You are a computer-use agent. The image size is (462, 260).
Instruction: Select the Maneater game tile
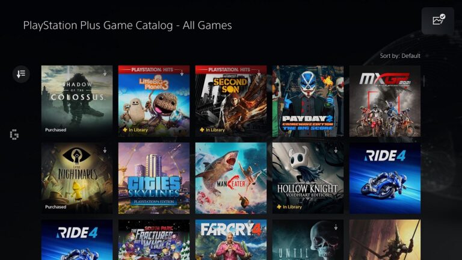(231, 178)
